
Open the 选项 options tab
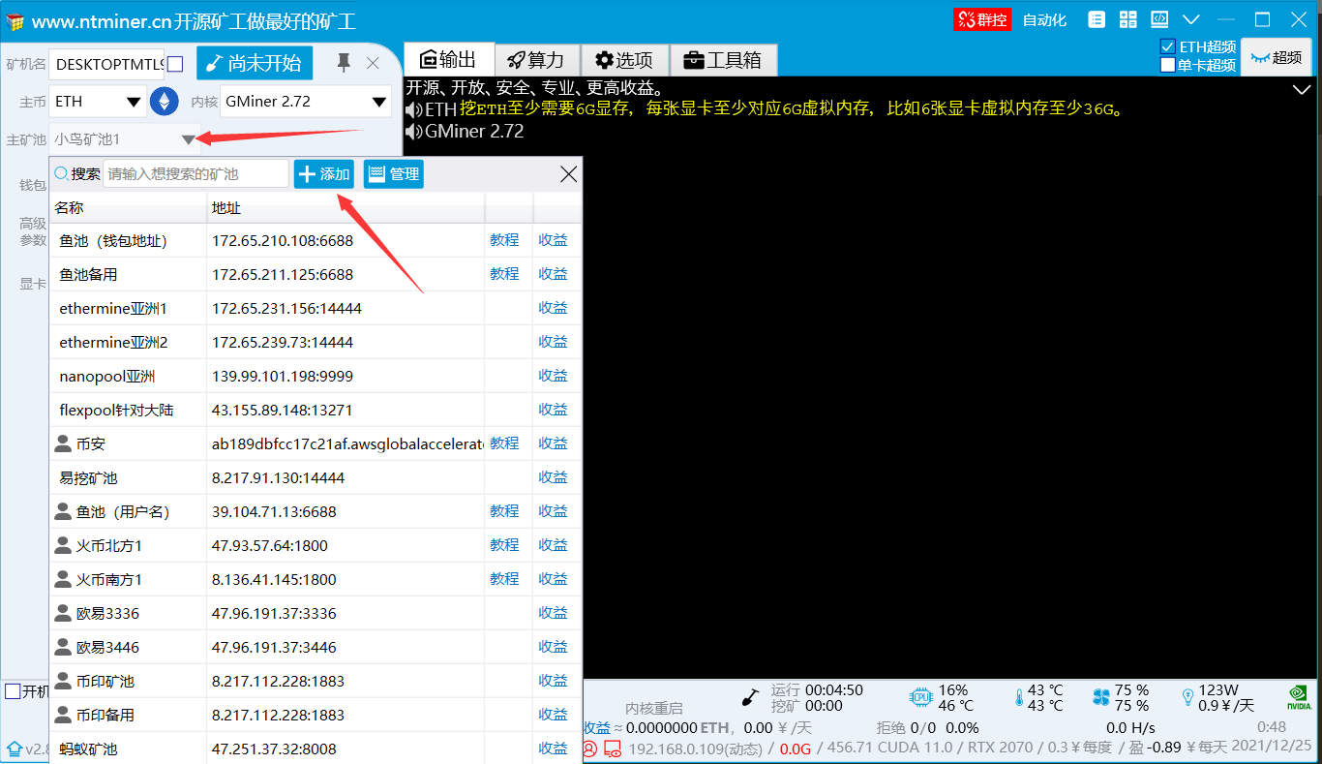coord(624,60)
